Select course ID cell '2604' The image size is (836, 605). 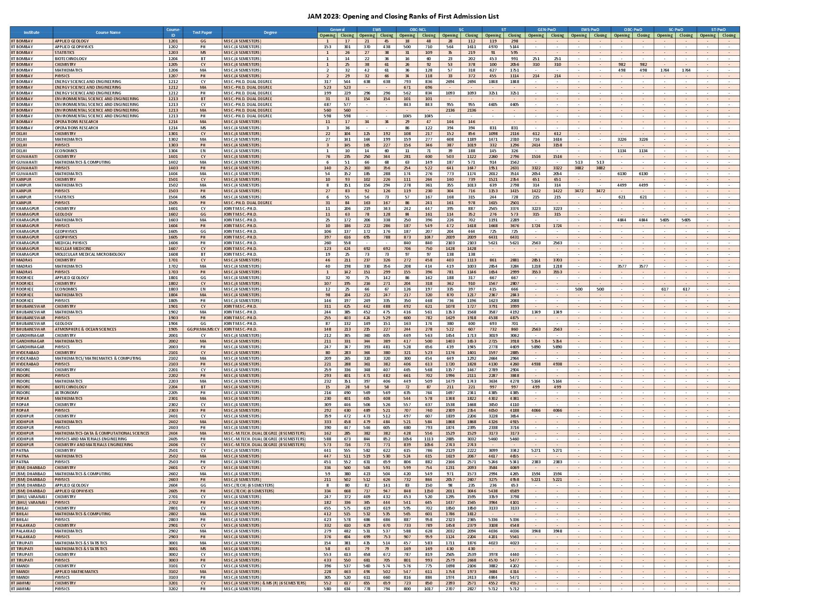tap(173, 485)
